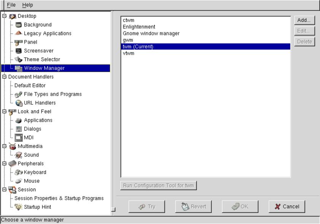The image size is (320, 224).
Task: Click the Screensaver monitor icon
Action: pos(19,51)
